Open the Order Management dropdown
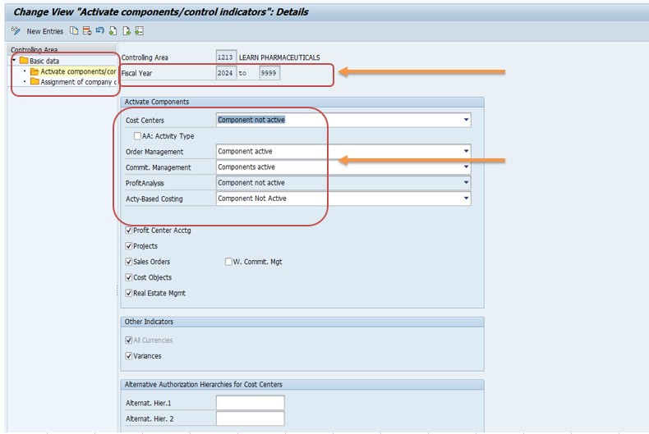Viewport: 649px width, 434px height. (x=466, y=151)
